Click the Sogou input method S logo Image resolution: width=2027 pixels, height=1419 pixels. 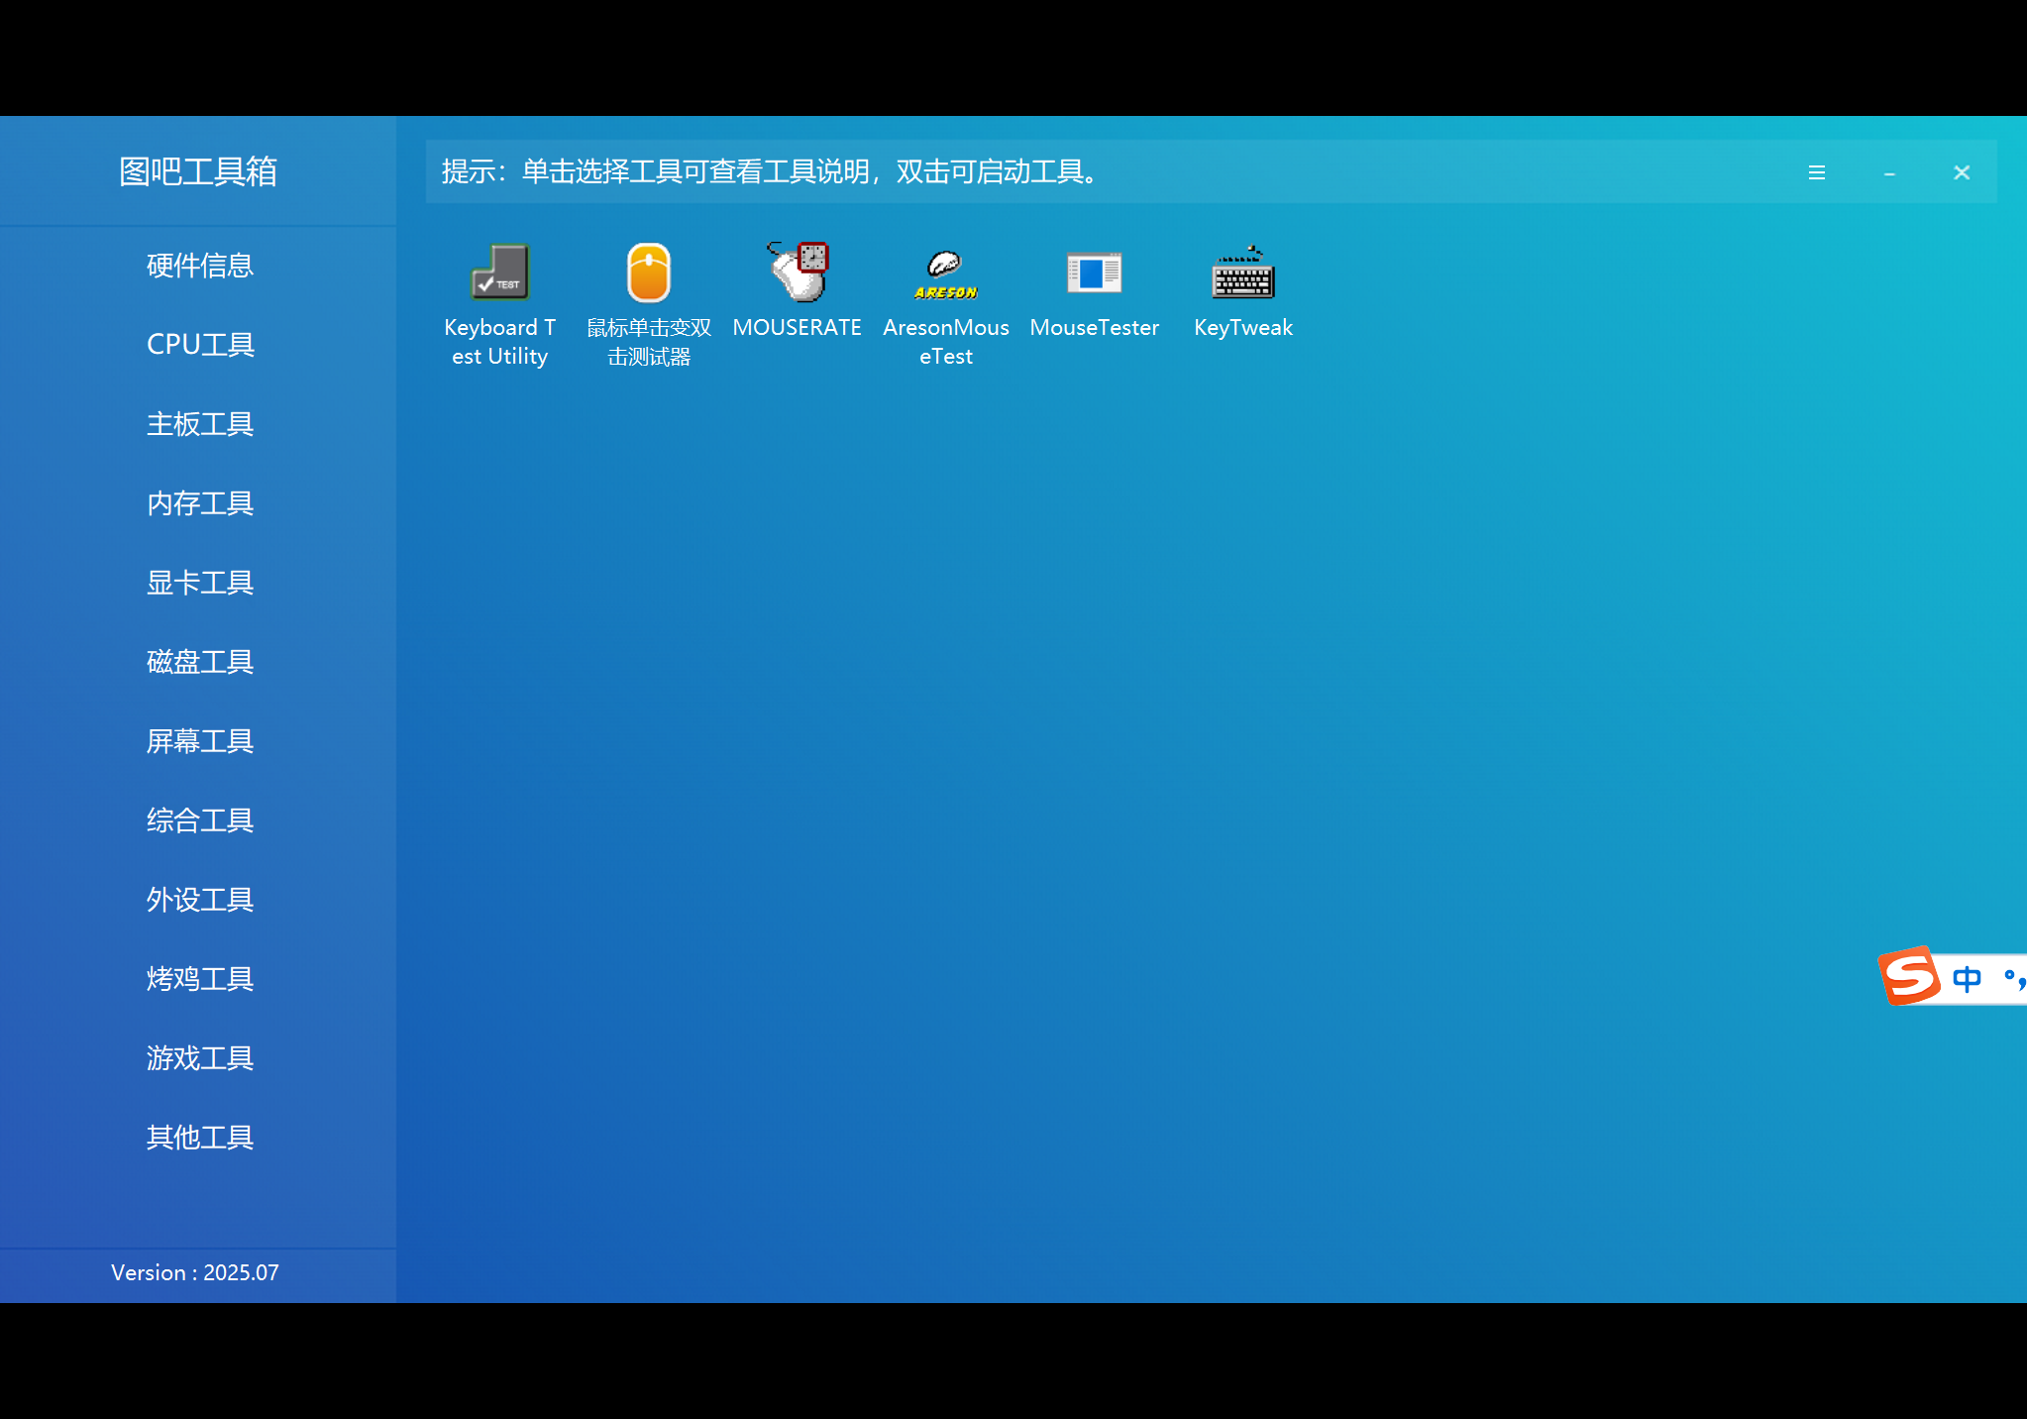pos(1909,976)
